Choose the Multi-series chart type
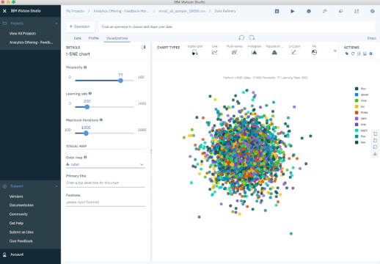 pyautogui.click(x=235, y=50)
